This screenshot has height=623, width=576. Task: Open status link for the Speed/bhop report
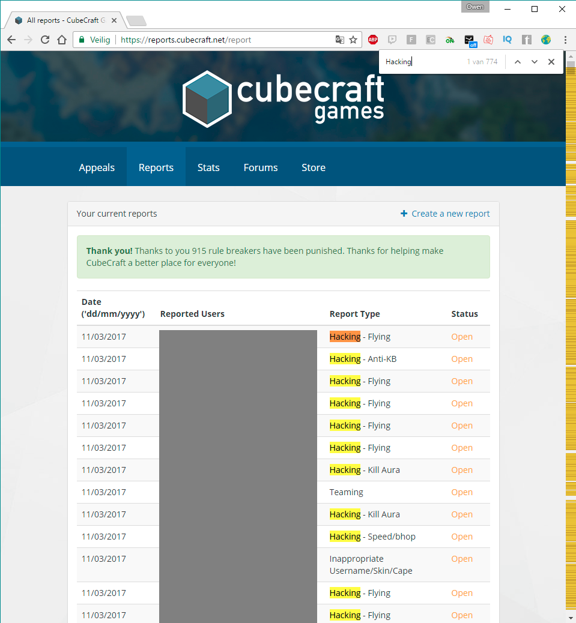click(461, 537)
